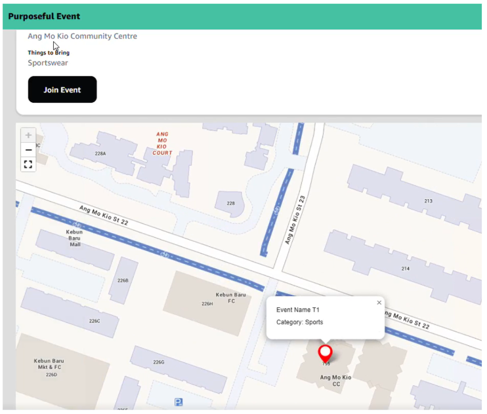This screenshot has height=414, width=487.
Task: Click building 214 on the map
Action: point(405,269)
